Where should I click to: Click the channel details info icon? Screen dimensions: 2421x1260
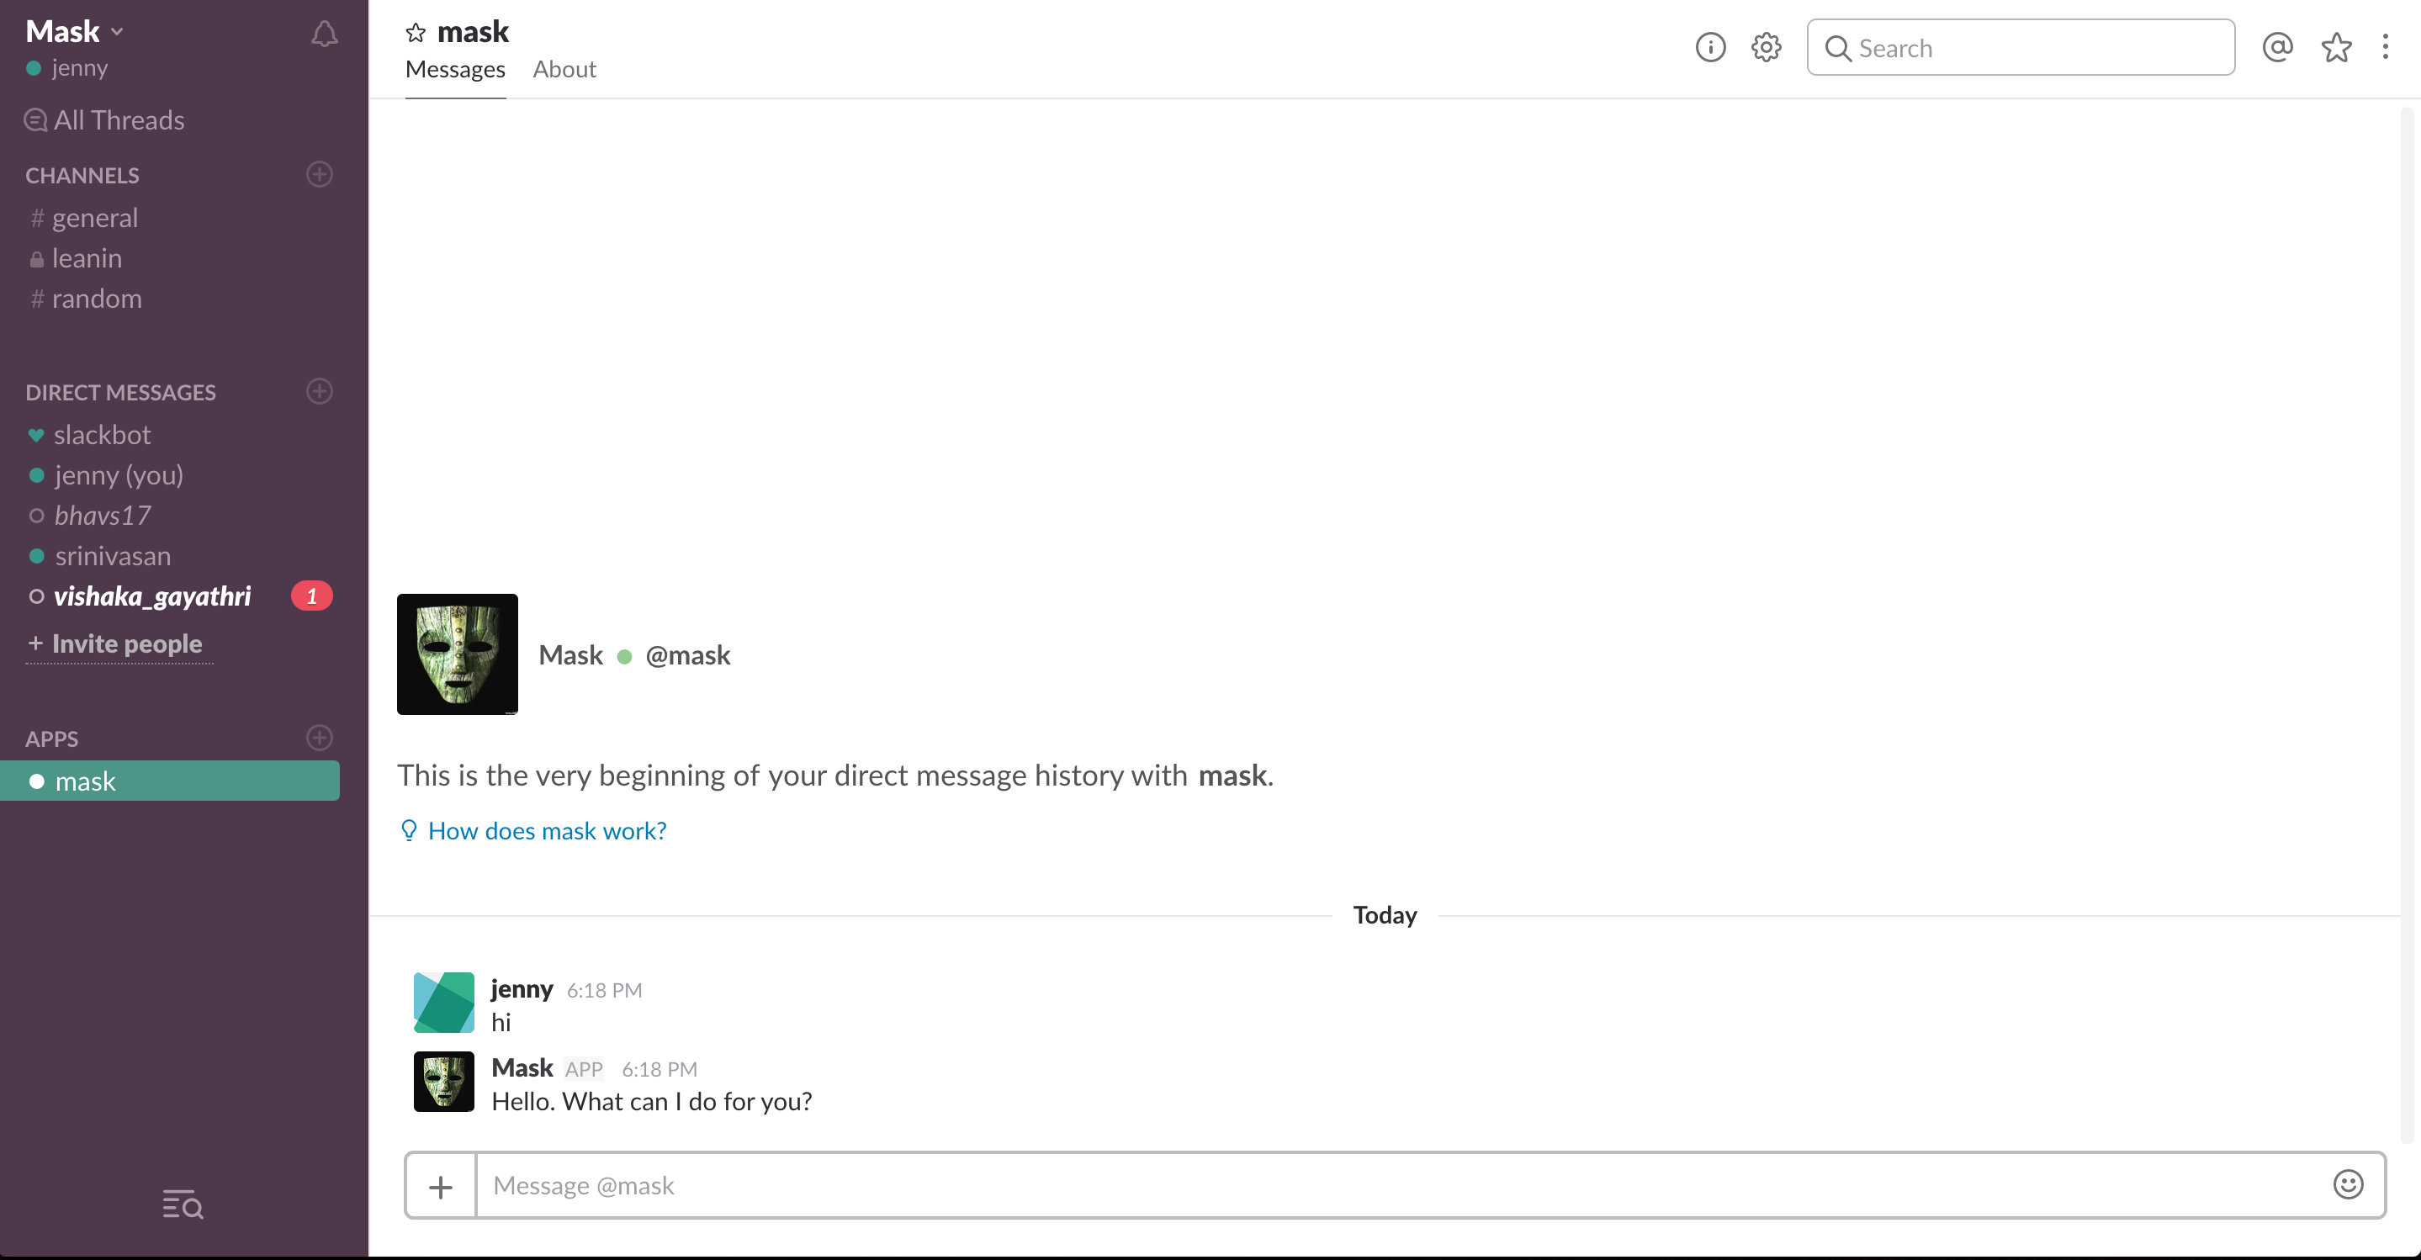tap(1709, 47)
